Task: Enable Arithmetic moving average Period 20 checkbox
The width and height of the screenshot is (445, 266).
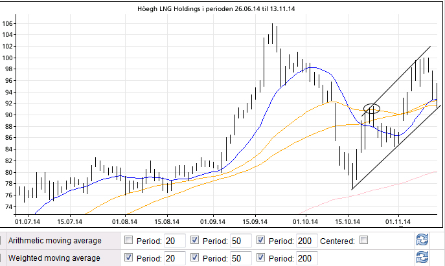Action: click(x=128, y=241)
